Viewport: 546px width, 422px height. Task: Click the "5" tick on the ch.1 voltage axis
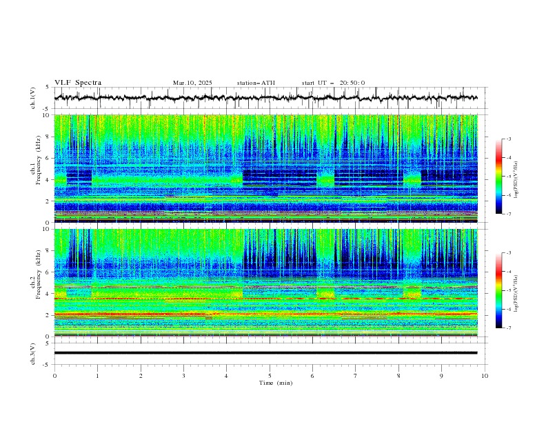(x=48, y=88)
